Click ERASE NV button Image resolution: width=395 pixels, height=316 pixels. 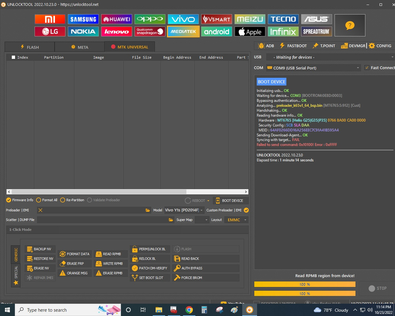[40, 268]
